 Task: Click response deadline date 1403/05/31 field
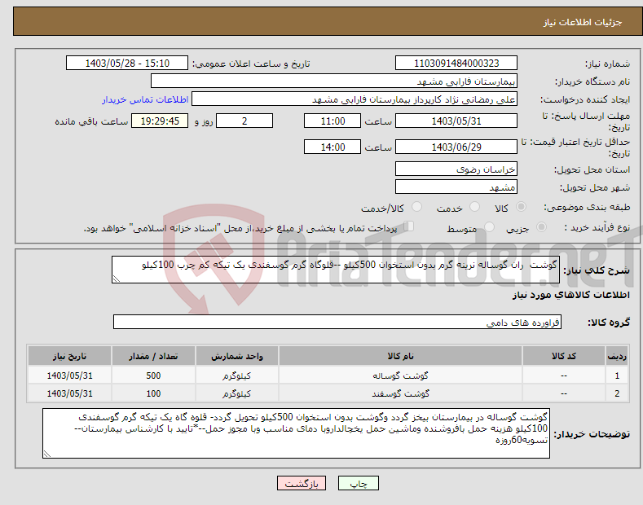click(456, 121)
